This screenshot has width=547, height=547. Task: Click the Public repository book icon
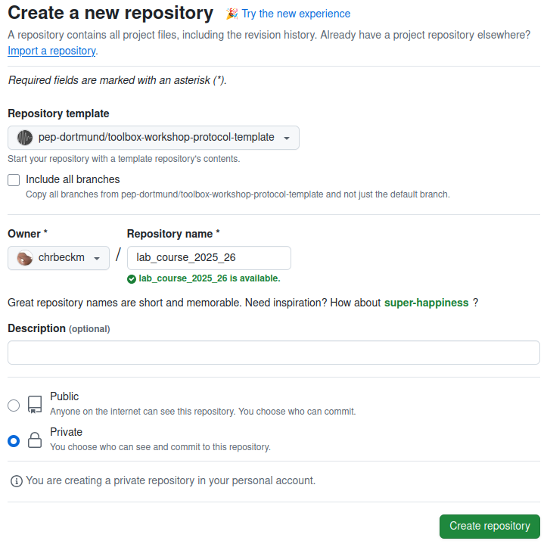pyautogui.click(x=35, y=404)
